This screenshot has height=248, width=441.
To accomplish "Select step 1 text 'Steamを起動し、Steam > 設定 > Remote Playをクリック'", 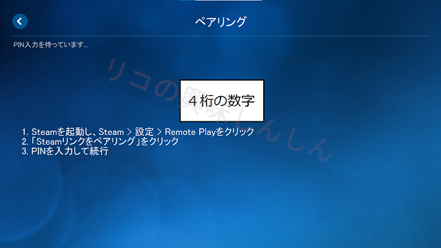I will (138, 132).
